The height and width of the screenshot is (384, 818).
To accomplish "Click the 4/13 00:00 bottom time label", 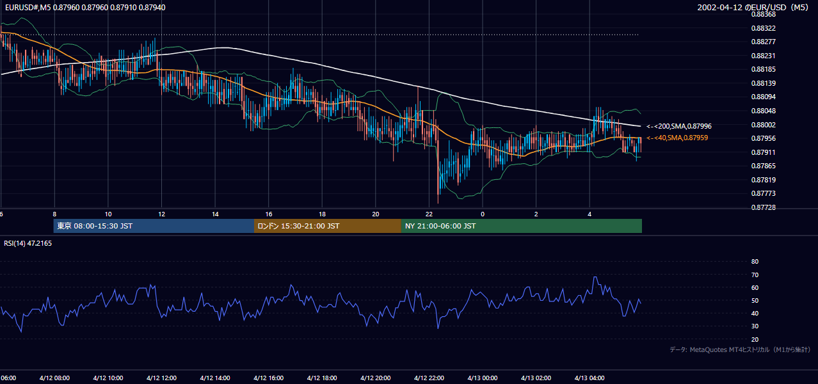I will [483, 378].
